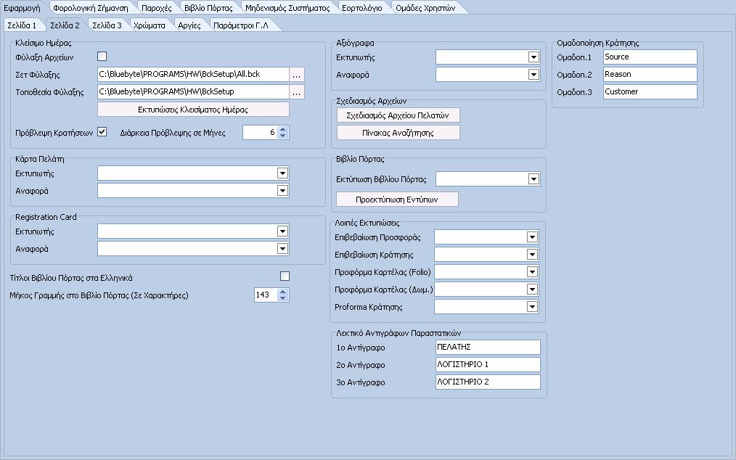This screenshot has width=736, height=460.
Task: Open Αξιόγραφα Αναφορά dropdown
Action: click(x=533, y=74)
